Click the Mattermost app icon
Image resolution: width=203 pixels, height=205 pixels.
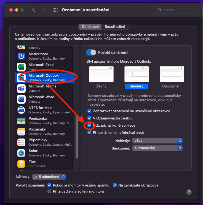pyautogui.click(x=21, y=56)
